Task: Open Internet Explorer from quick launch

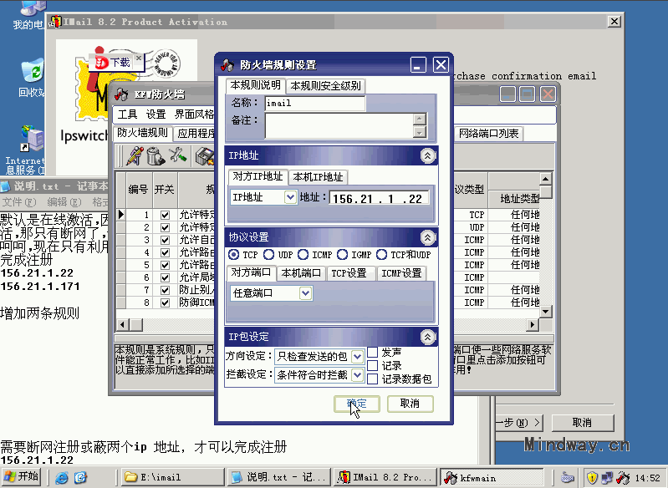Action: point(62,478)
